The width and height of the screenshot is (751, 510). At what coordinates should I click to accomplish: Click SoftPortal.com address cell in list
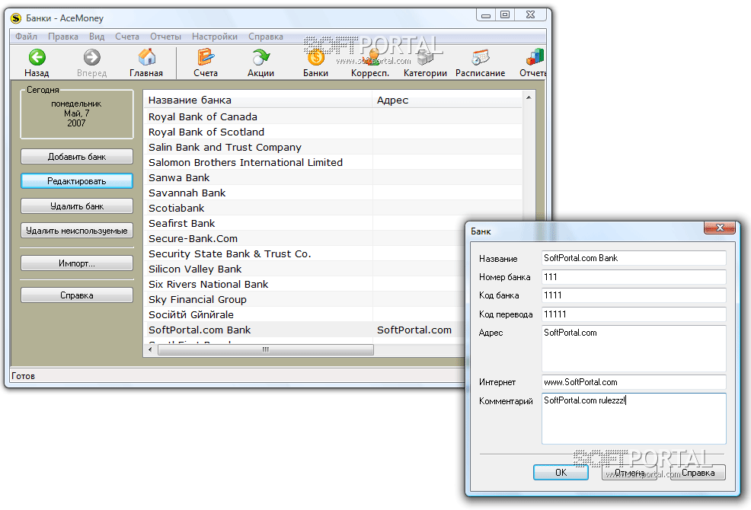(414, 330)
